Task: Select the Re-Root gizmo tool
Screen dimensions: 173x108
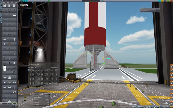Action: (27, 5)
